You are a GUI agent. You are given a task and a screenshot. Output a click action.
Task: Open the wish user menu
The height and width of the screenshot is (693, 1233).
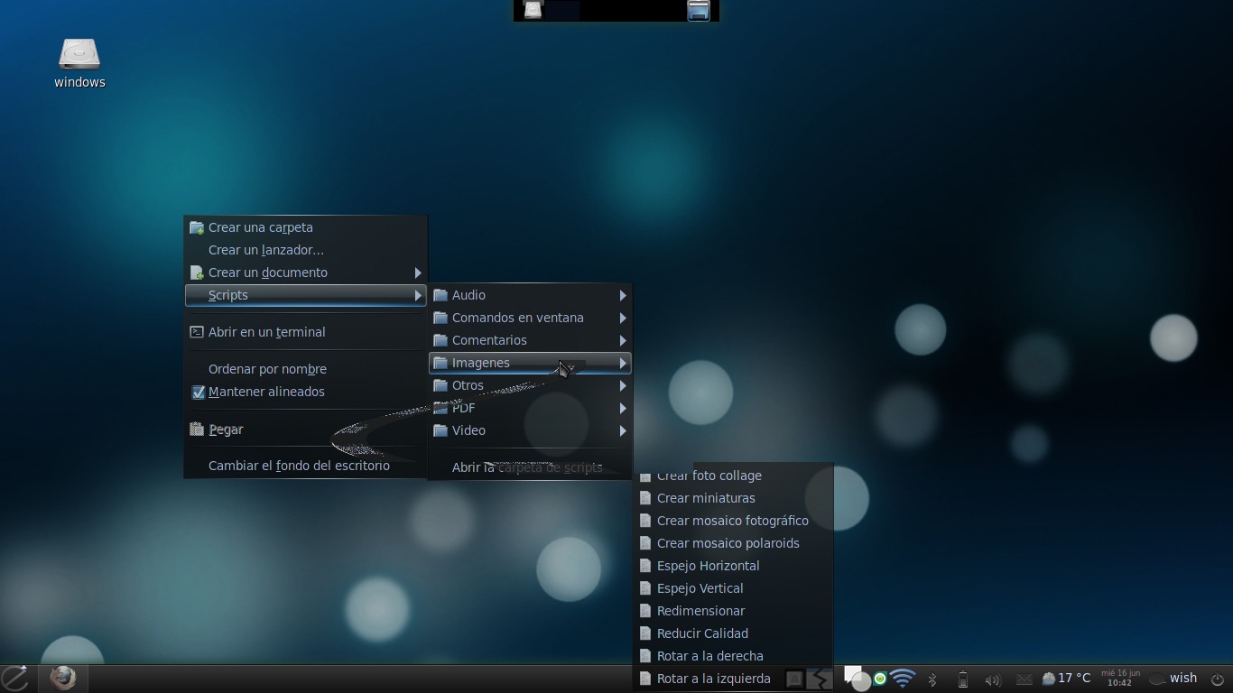(1173, 679)
